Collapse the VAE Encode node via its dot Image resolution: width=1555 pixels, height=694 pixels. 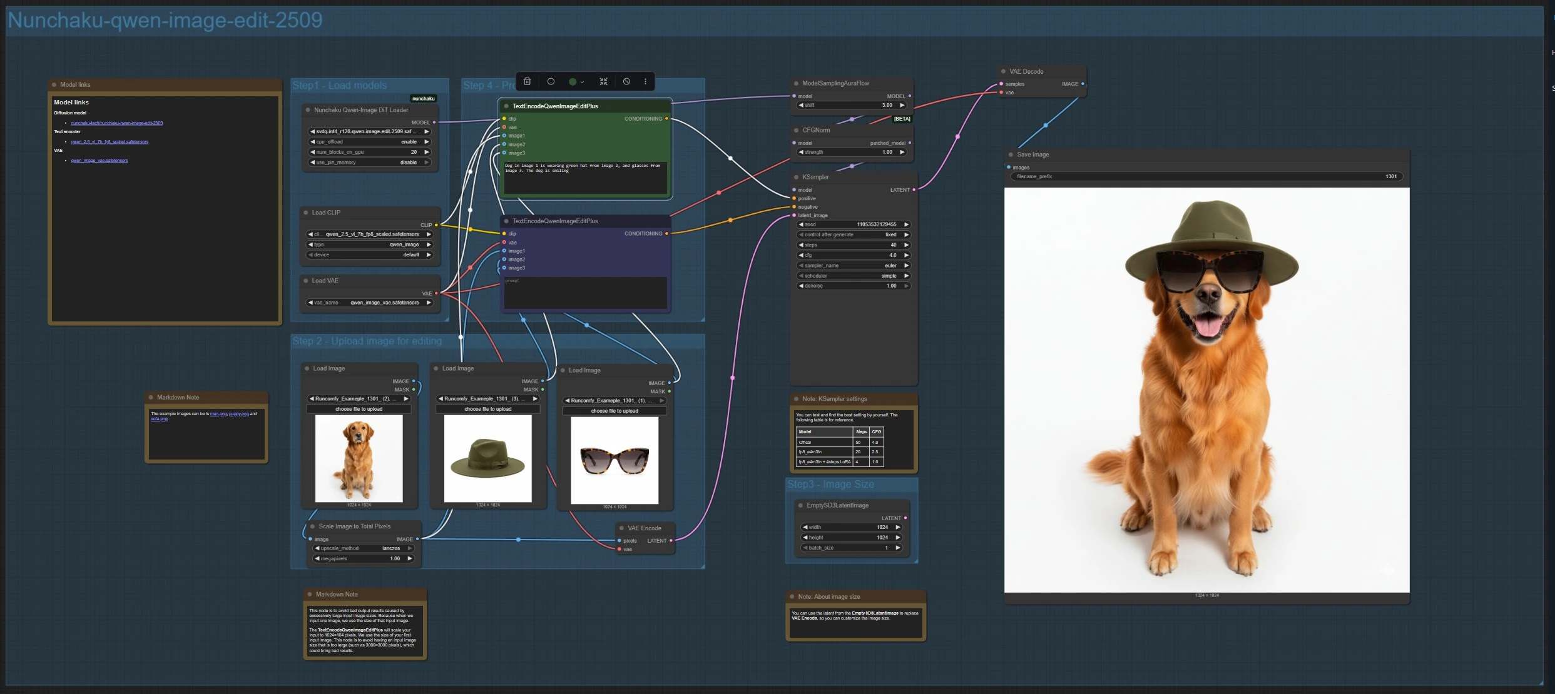click(621, 528)
